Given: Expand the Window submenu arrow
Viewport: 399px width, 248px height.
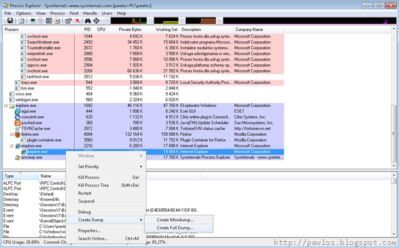Looking at the screenshot, I should point(141,156).
